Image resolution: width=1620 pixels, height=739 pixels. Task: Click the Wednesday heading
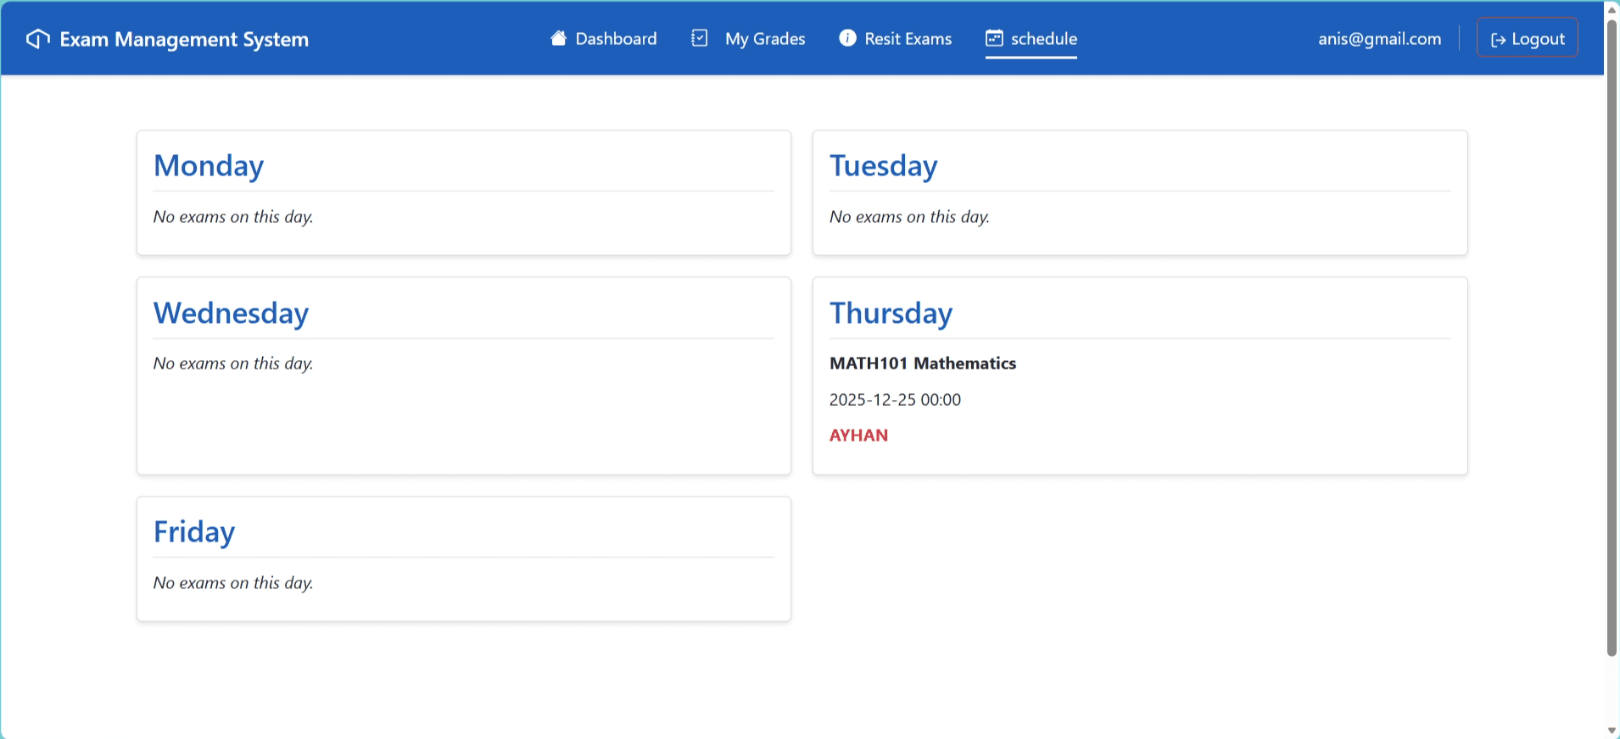pyautogui.click(x=231, y=314)
